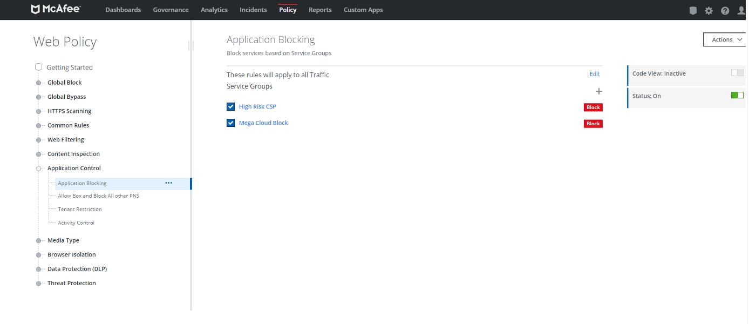
Task: Click the Web Policy heading
Action: pos(65,42)
